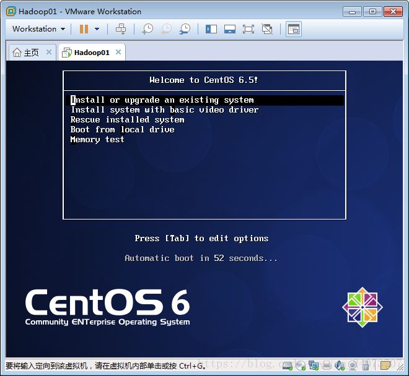
Task: Close the 主页 tab
Action: point(49,52)
